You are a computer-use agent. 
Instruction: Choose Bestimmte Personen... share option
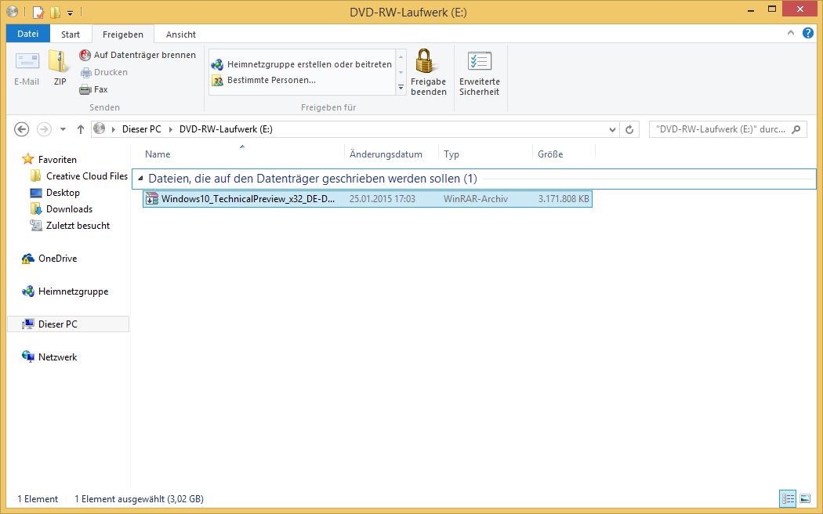coord(263,80)
